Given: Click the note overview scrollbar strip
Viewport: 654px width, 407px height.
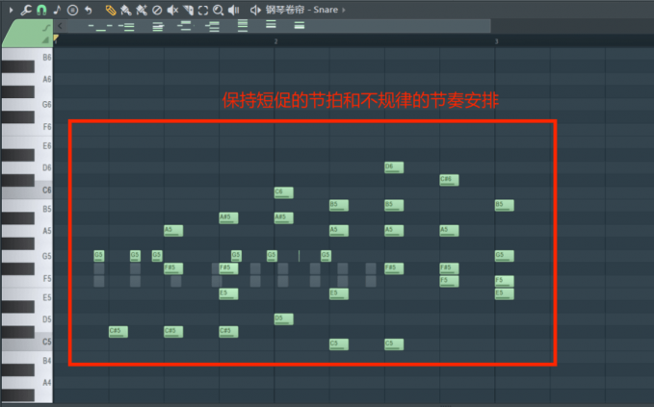Looking at the screenshot, I should 278,26.
